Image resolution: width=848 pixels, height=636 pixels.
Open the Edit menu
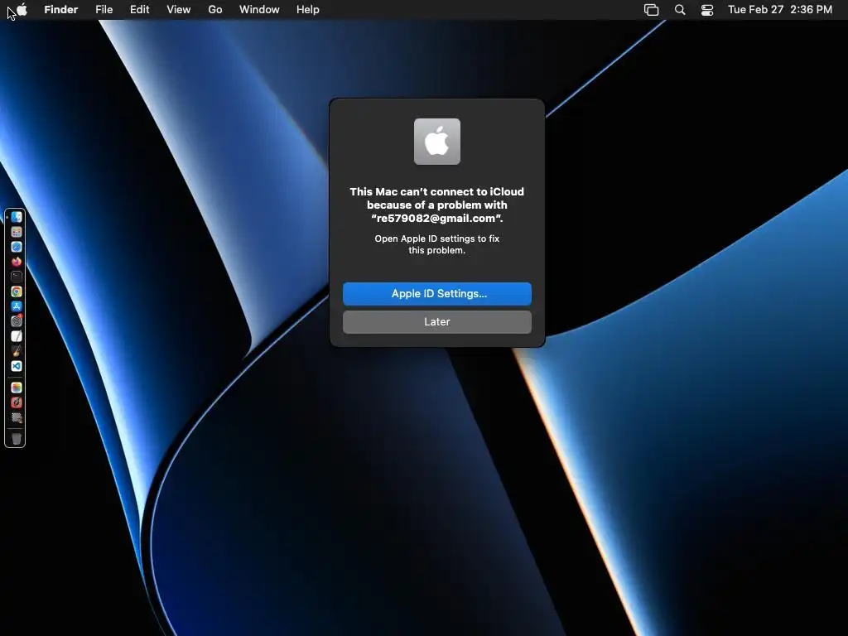coord(139,10)
